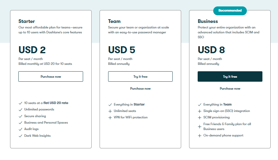The width and height of the screenshot is (278, 160).
Task: Click the Starter plan Purchase now button
Action: click(51, 76)
